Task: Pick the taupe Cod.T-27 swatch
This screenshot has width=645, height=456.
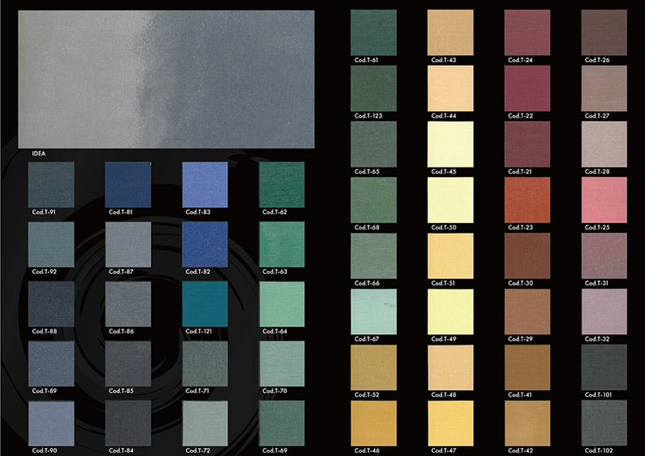Action: pos(604,89)
